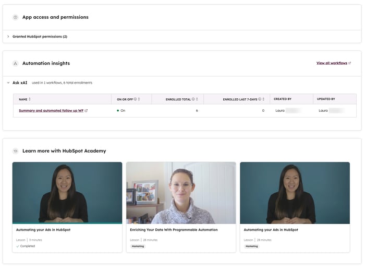The height and width of the screenshot is (267, 365).
Task: Click the App access and permissions section icon
Action: [x=15, y=17]
